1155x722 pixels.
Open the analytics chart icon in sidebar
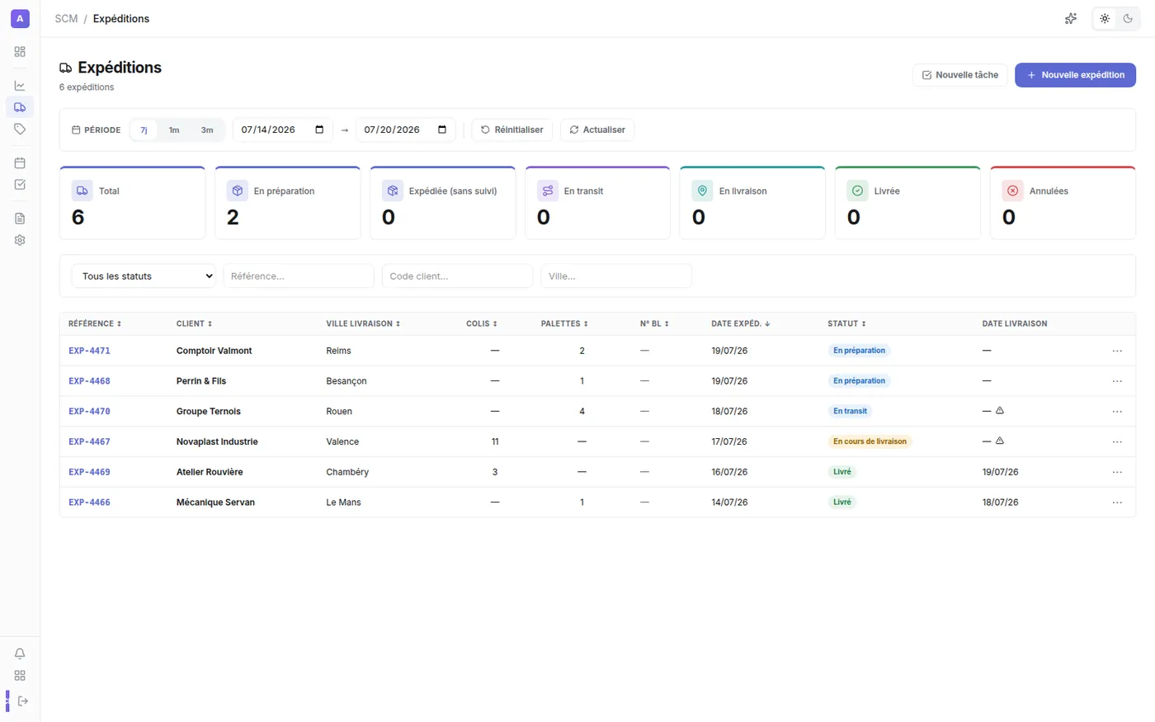click(20, 86)
